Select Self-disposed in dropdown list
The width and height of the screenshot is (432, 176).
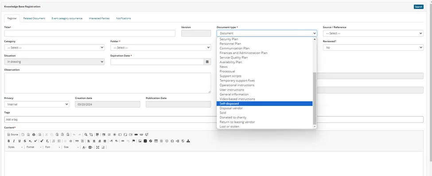pos(265,104)
